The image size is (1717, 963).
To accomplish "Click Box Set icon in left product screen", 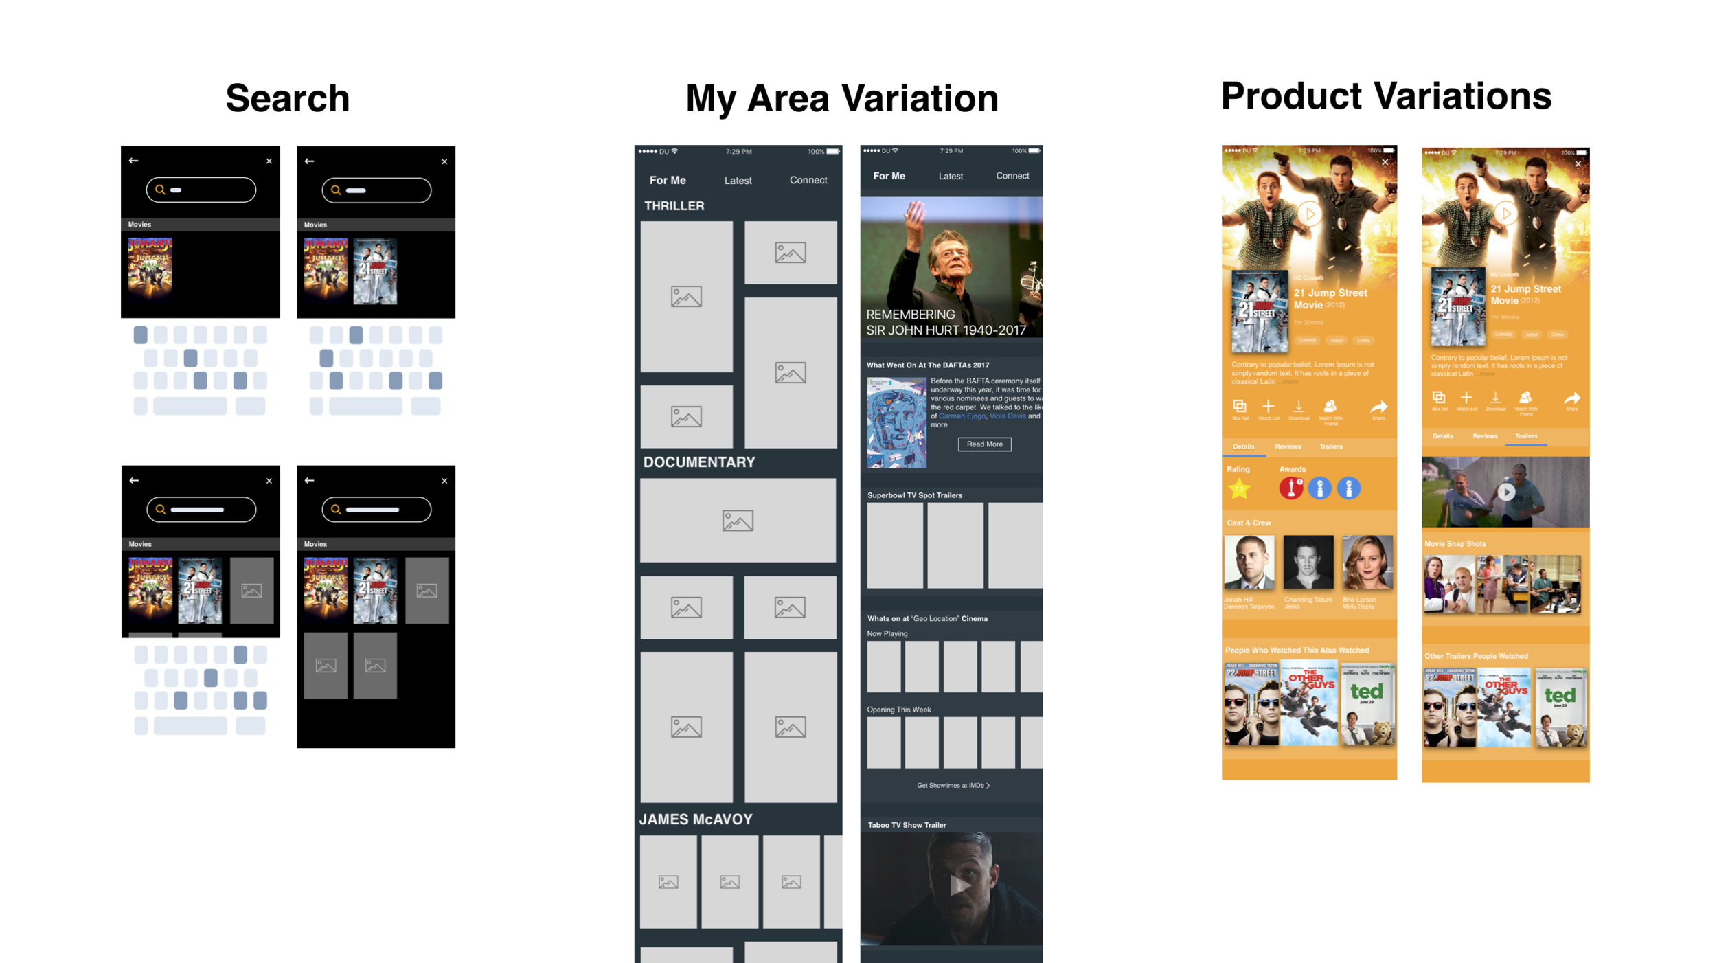I will (1240, 407).
